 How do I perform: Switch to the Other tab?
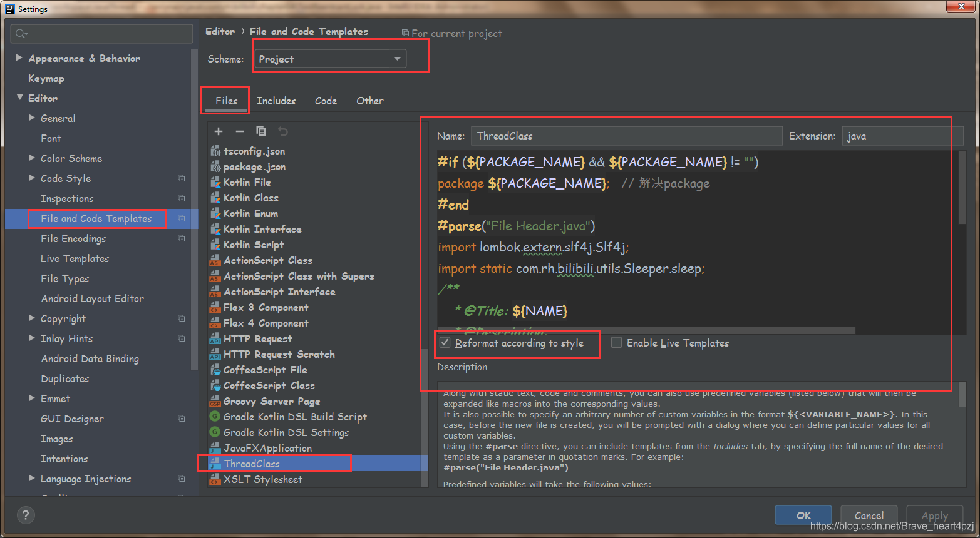point(370,101)
